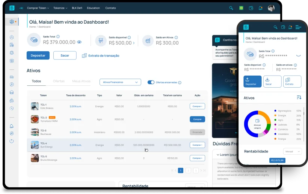Open Tokenize dropdown menu
Viewport: 308px width, 194px height.
tap(60, 8)
